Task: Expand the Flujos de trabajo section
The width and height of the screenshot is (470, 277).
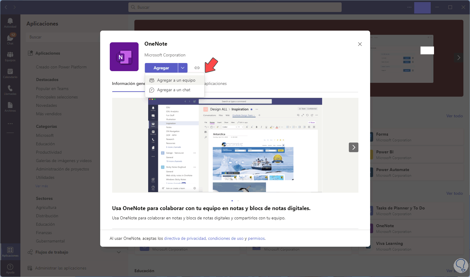Action: point(119,252)
